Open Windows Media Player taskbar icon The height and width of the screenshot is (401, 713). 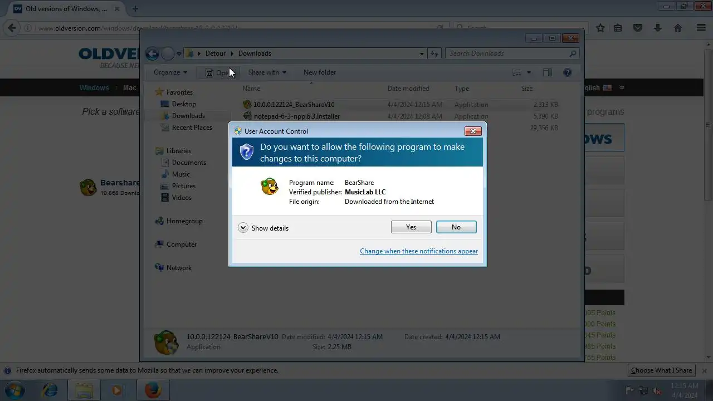coord(117,390)
